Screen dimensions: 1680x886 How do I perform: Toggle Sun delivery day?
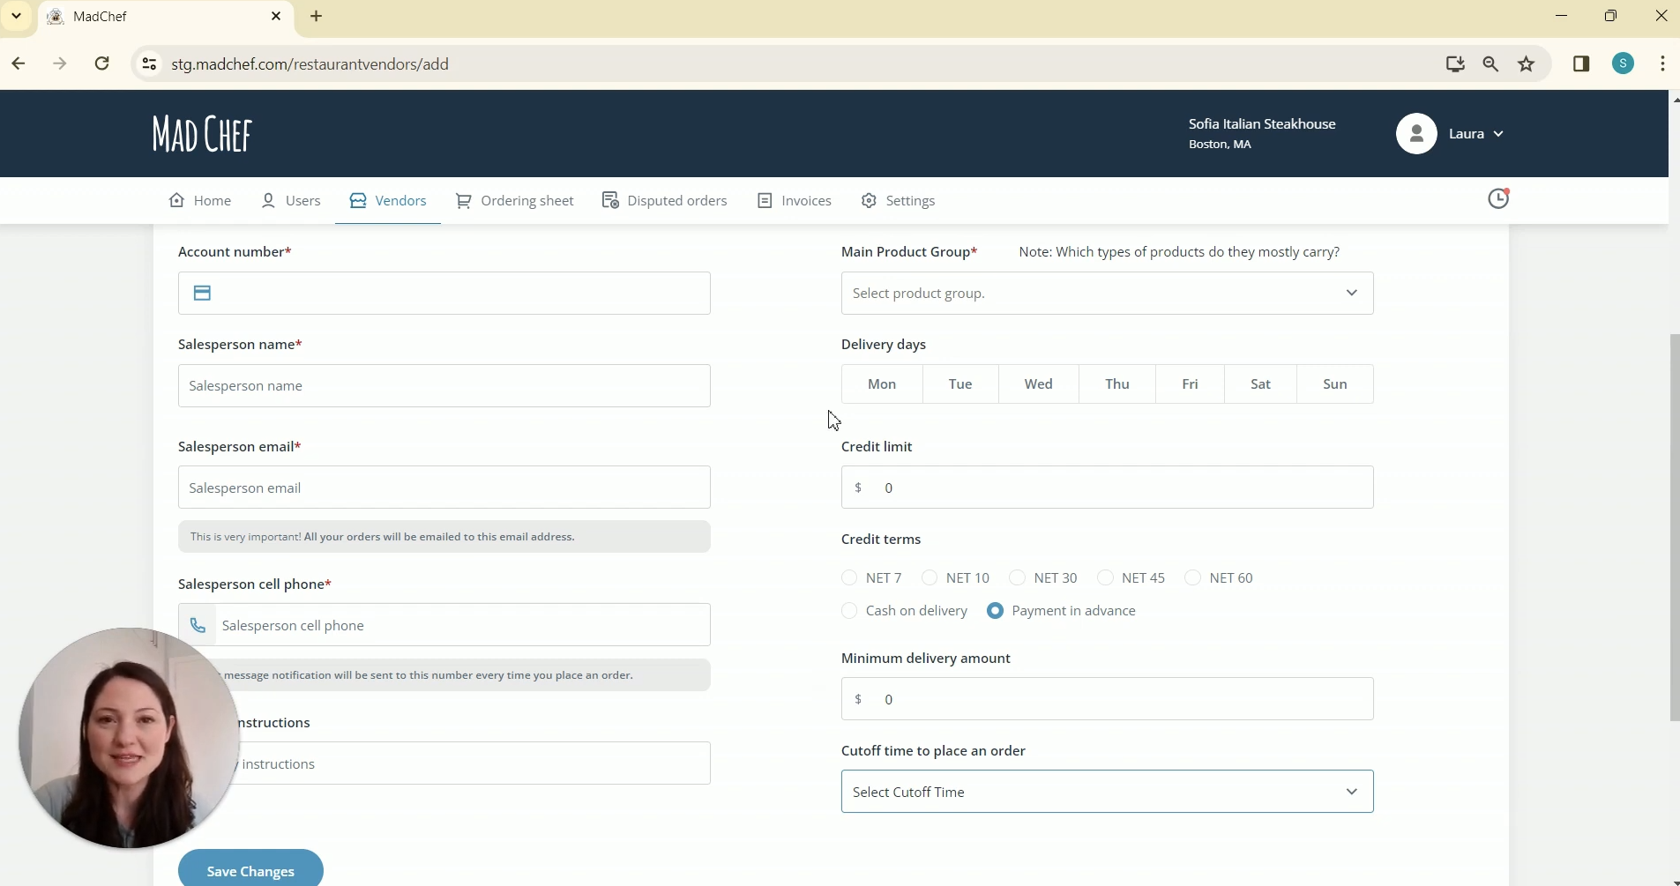[1336, 384]
